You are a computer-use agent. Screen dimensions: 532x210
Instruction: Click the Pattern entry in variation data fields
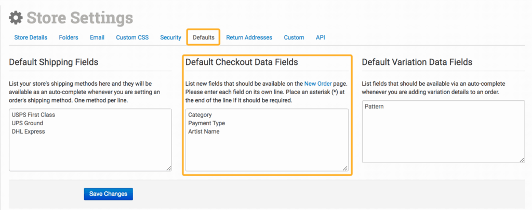(x=375, y=106)
